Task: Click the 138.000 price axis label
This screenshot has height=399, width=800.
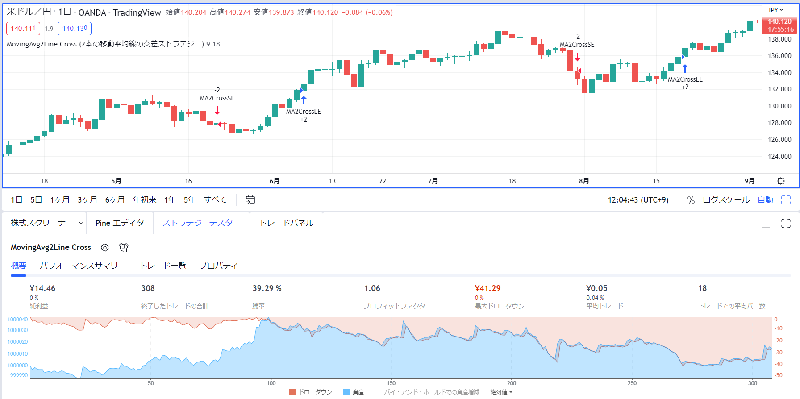Action: (x=779, y=39)
